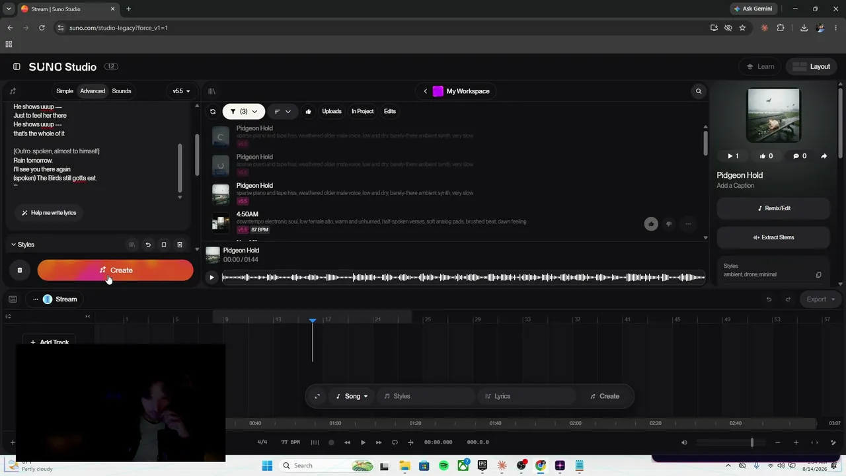Open the Layout options

pos(811,67)
